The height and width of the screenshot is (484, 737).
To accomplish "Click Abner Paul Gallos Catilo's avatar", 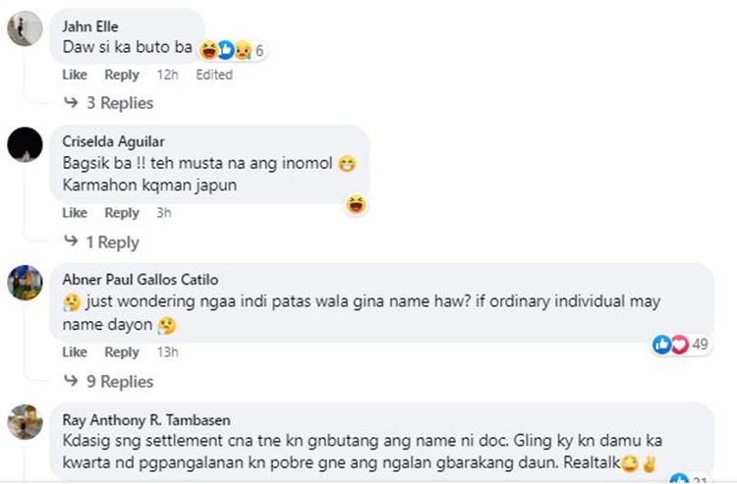I will [25, 284].
